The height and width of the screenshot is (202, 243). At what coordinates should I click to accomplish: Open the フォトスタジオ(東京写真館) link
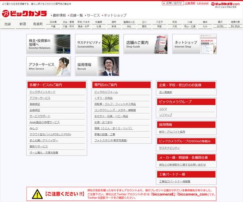pyautogui.click(x=111, y=140)
